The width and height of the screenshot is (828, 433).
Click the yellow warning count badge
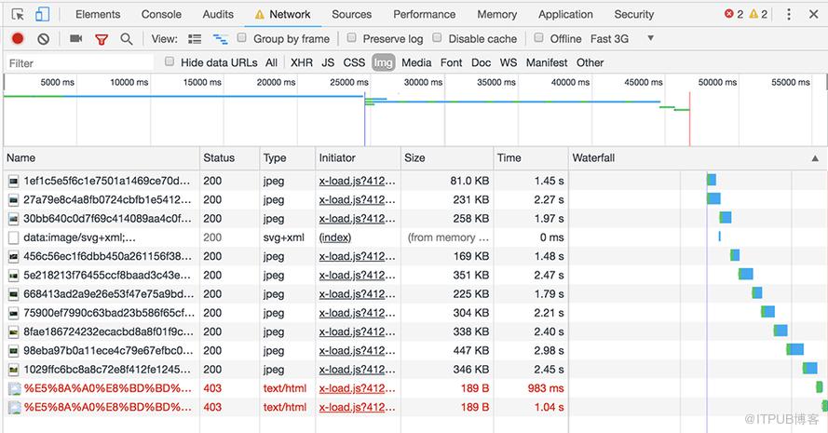click(758, 14)
